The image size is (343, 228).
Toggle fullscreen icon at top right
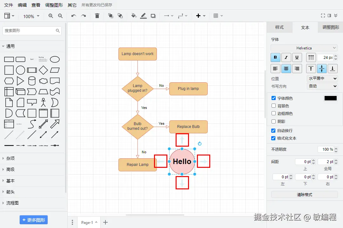coord(323,16)
